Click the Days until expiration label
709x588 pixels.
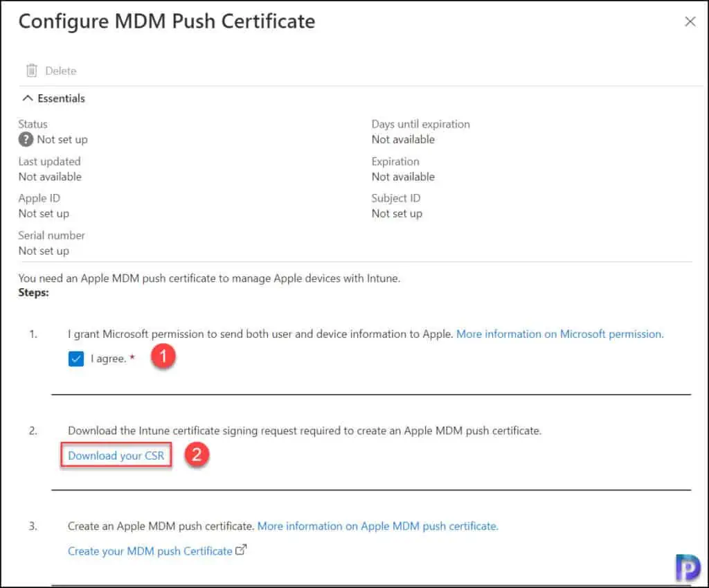(420, 124)
